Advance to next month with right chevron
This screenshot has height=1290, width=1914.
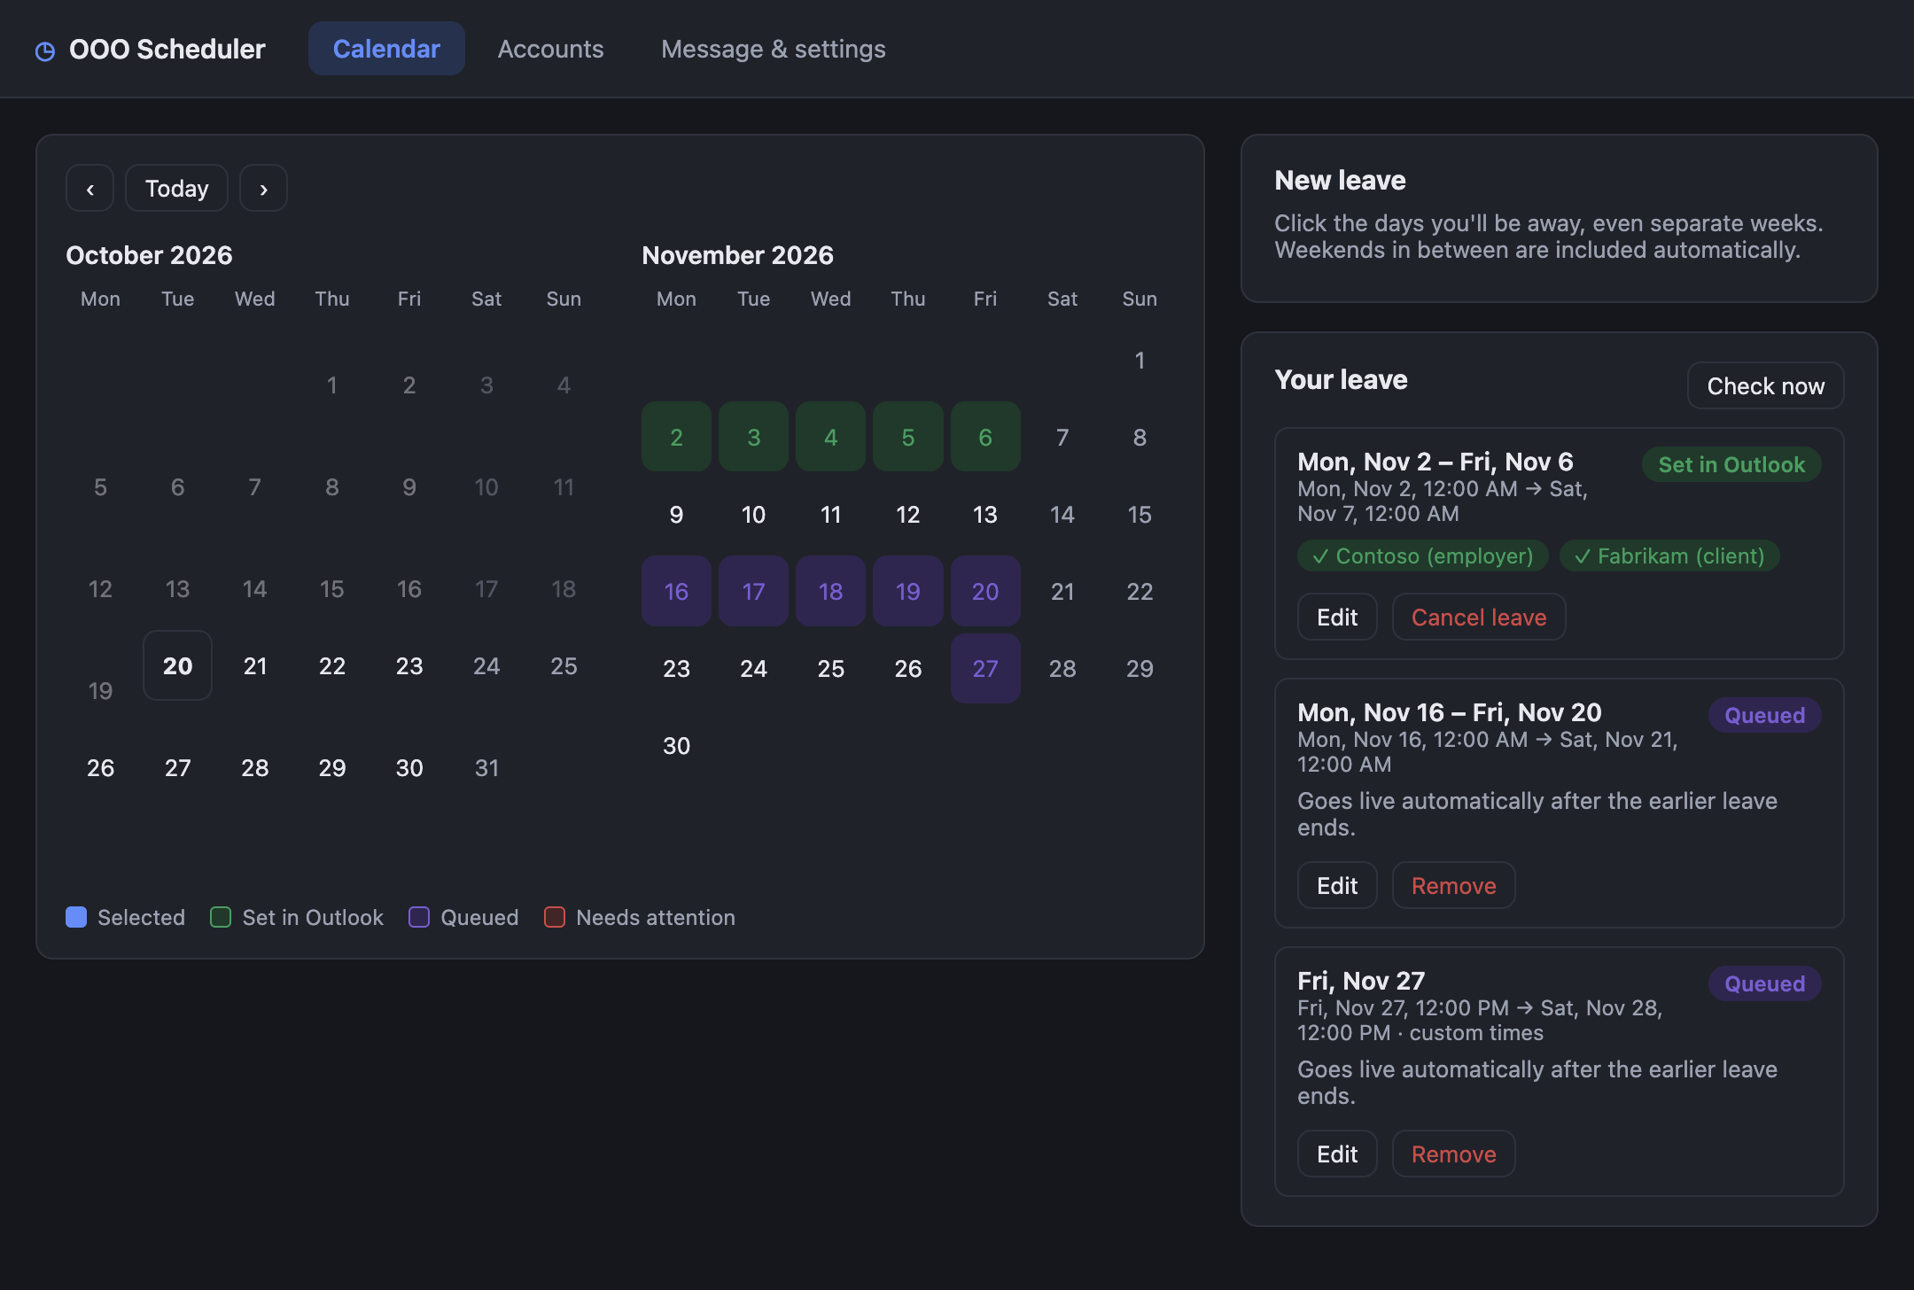263,188
